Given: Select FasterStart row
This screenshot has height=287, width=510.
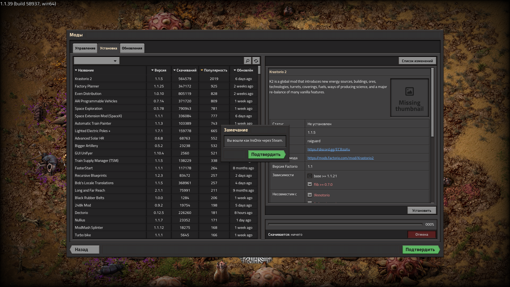Looking at the screenshot, I should pyautogui.click(x=165, y=168).
